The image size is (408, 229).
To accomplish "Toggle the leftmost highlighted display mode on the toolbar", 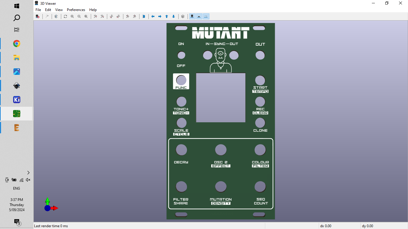I will [x=192, y=16].
